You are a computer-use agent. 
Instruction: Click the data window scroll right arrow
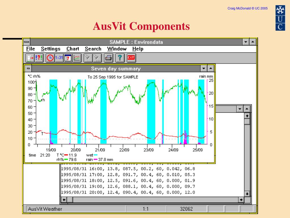(241, 200)
